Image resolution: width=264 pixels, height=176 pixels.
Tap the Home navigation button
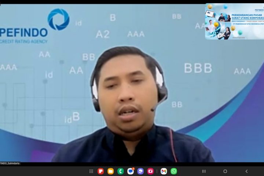[x=225, y=171]
